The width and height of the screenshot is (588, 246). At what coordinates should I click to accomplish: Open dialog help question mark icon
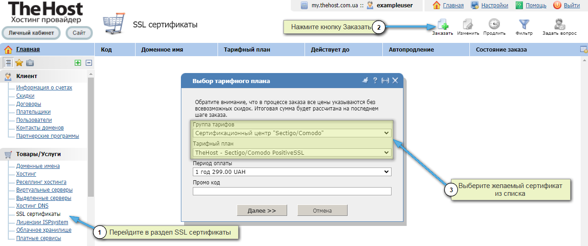pos(375,80)
